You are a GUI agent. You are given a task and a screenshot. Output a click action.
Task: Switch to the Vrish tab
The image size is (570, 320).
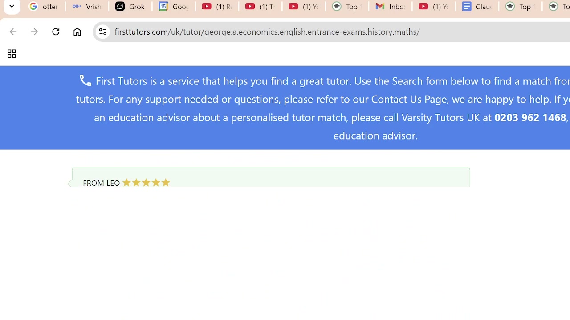(87, 7)
